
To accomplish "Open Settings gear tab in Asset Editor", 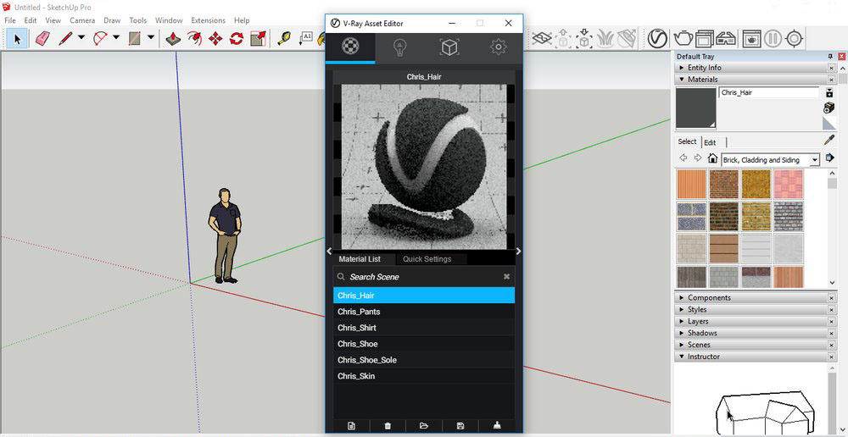I will tap(498, 48).
